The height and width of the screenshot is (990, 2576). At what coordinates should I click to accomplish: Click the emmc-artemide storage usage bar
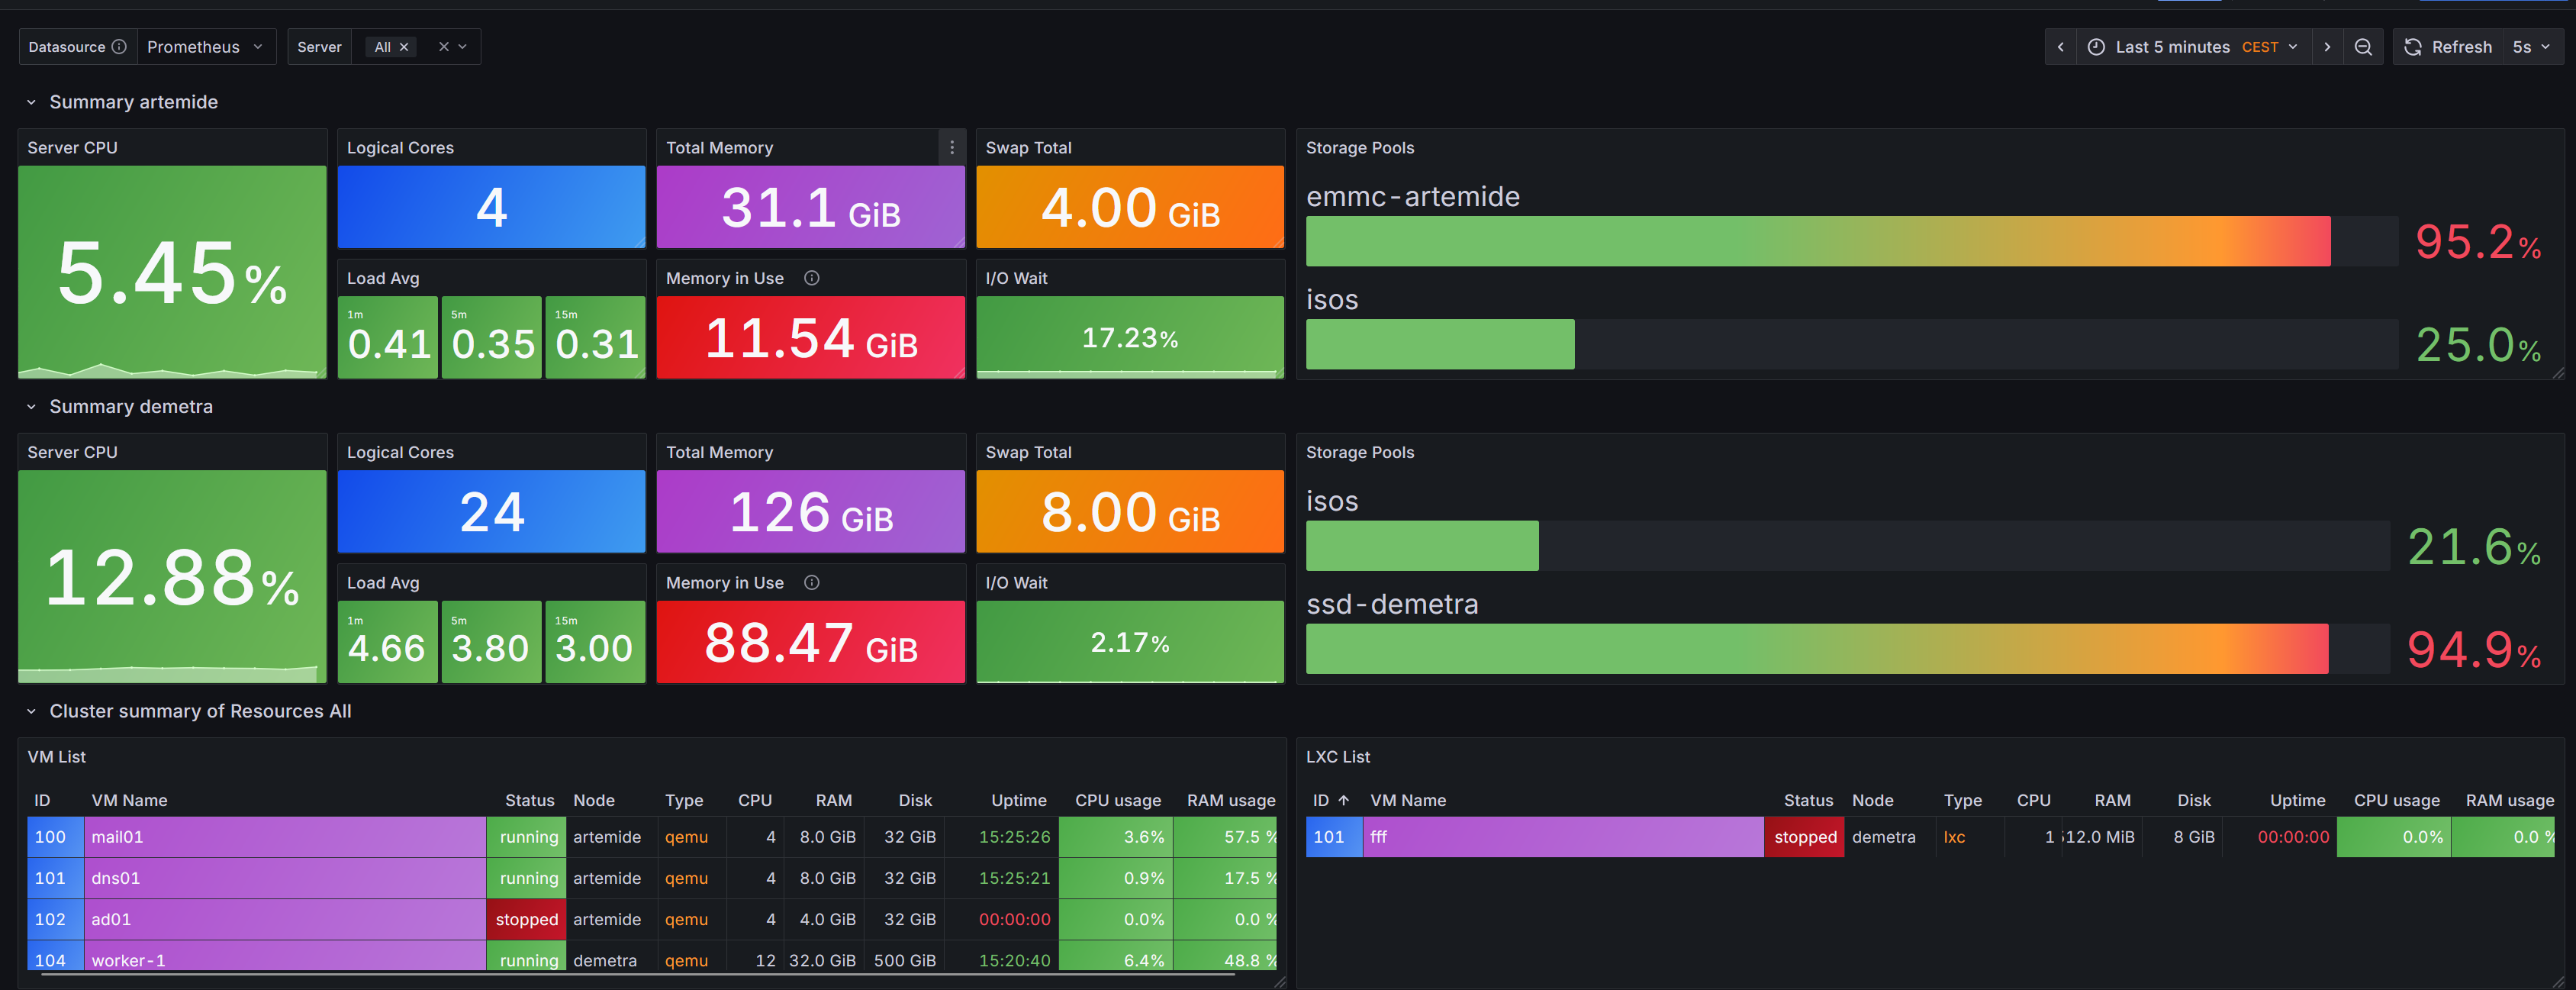[x=1817, y=241]
